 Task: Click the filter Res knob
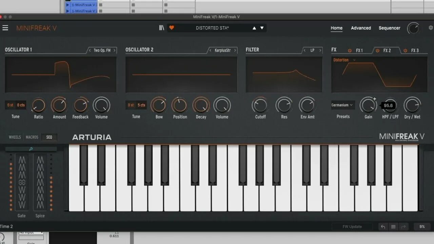284,105
